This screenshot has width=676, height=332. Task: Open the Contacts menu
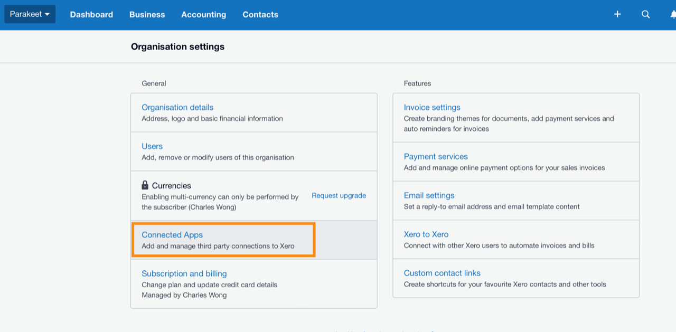[x=260, y=15]
